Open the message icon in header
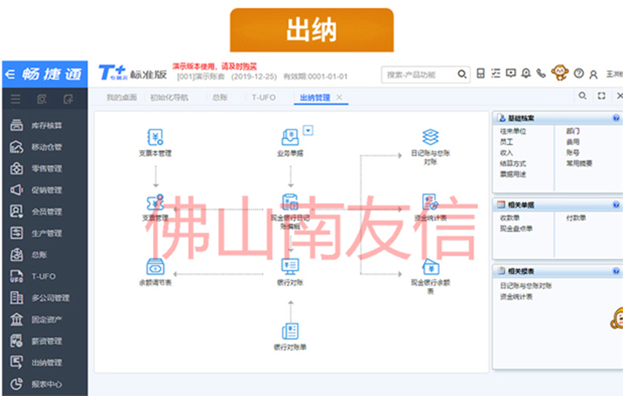623x396 pixels. tap(510, 73)
